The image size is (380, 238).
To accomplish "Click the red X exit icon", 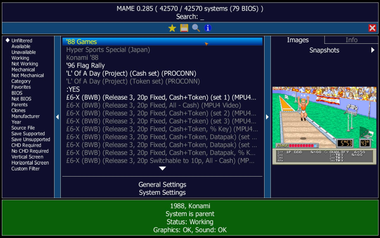I will click(x=372, y=28).
